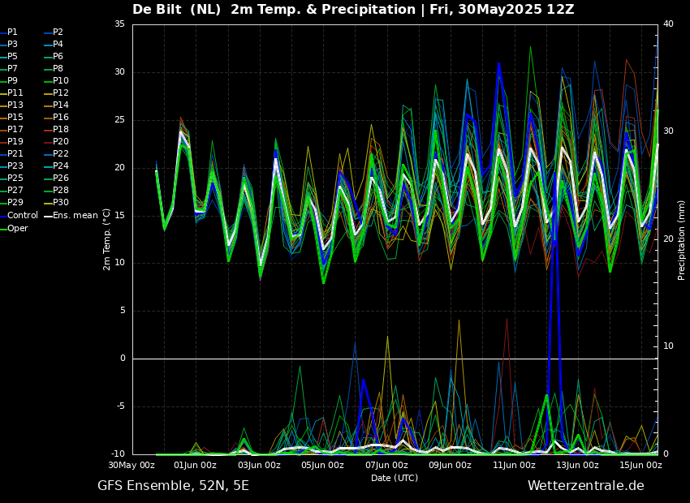Click the GFS Ensemble, 52N, 5E caption
This screenshot has width=690, height=503.
[x=173, y=486]
